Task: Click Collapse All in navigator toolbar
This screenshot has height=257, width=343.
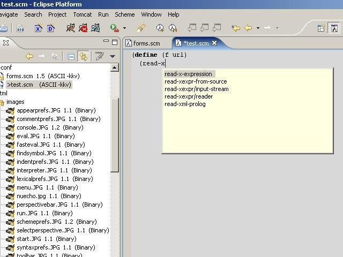Action: (71, 56)
